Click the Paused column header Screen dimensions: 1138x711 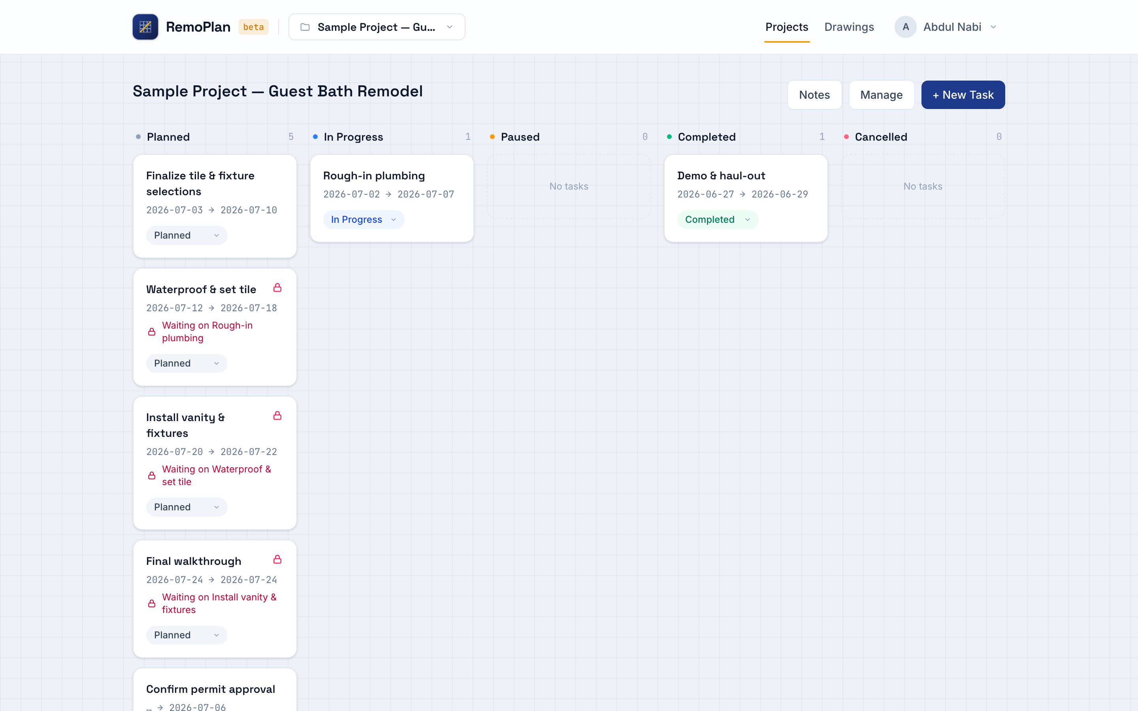click(520, 137)
